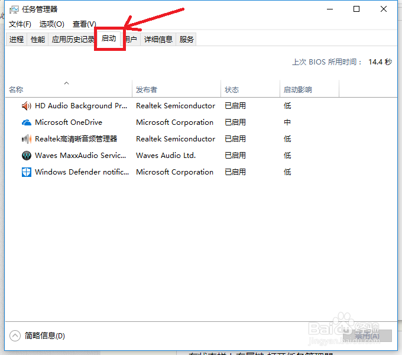Click the Windows Defender shield icon
The width and height of the screenshot is (402, 355).
pyautogui.click(x=27, y=172)
